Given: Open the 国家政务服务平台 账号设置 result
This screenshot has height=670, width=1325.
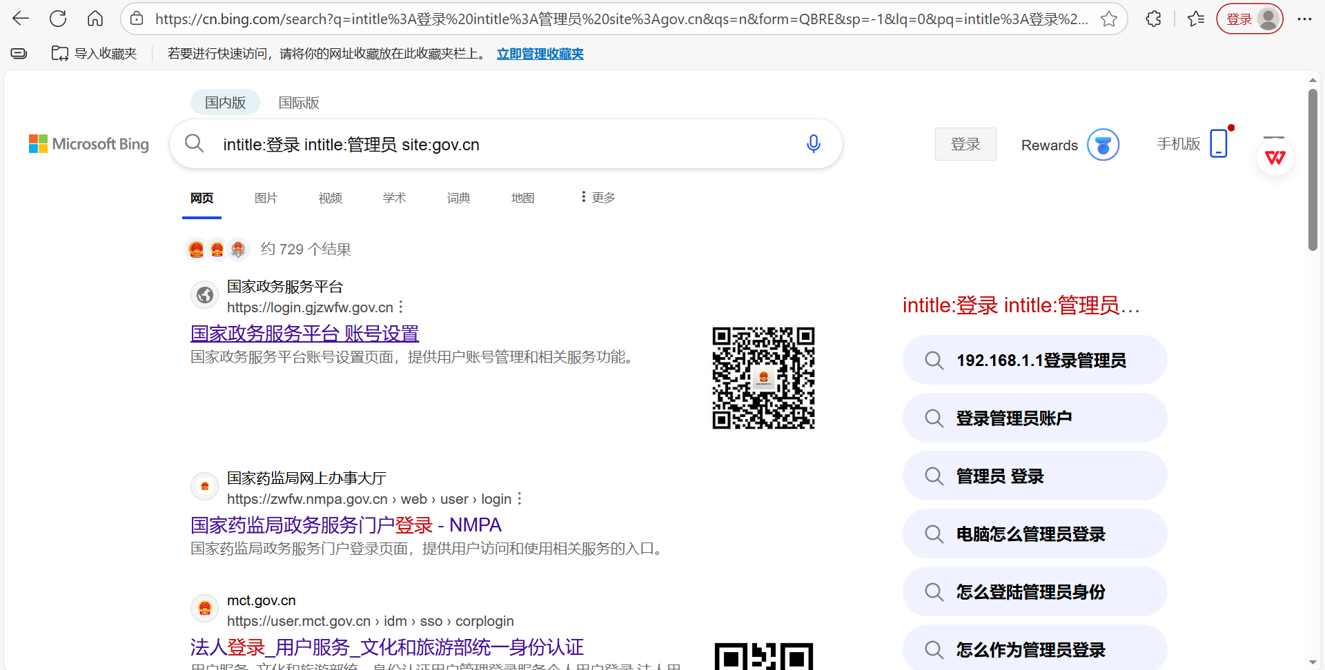Looking at the screenshot, I should click(305, 334).
